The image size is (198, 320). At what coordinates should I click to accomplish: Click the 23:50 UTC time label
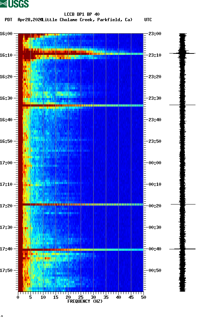pyautogui.click(x=155, y=141)
